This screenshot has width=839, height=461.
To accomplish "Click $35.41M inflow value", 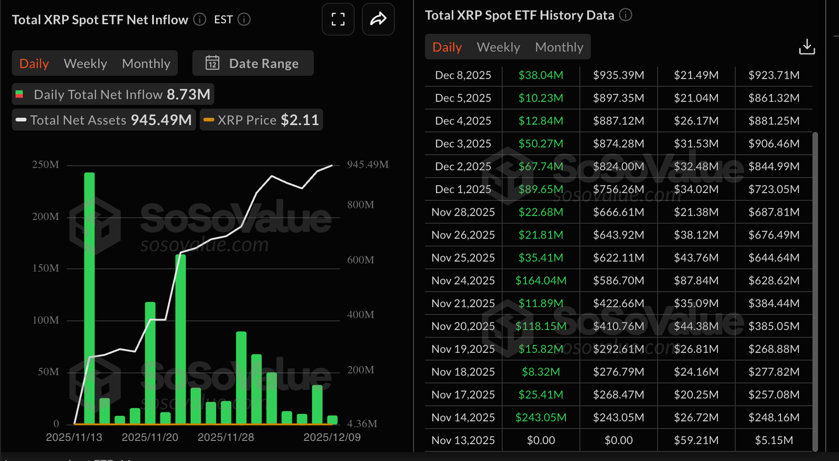I will (x=541, y=258).
